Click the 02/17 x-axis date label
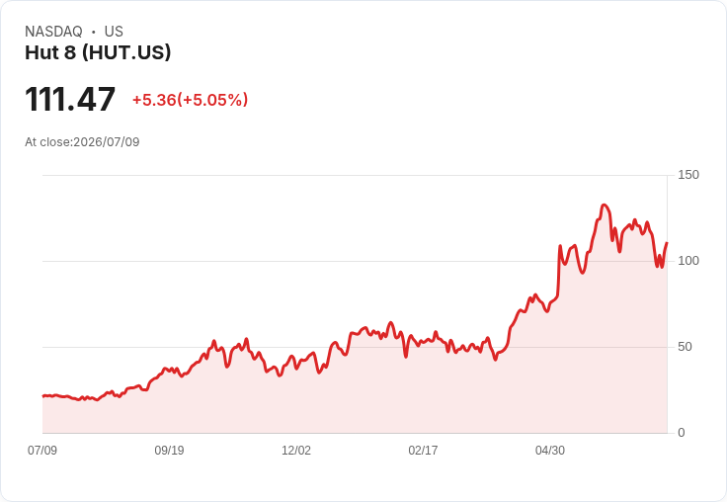Screen dimensions: 727x502 [x=423, y=450]
